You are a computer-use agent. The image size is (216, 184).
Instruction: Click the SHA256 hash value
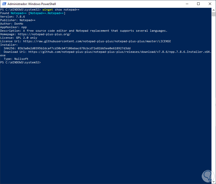[74, 48]
